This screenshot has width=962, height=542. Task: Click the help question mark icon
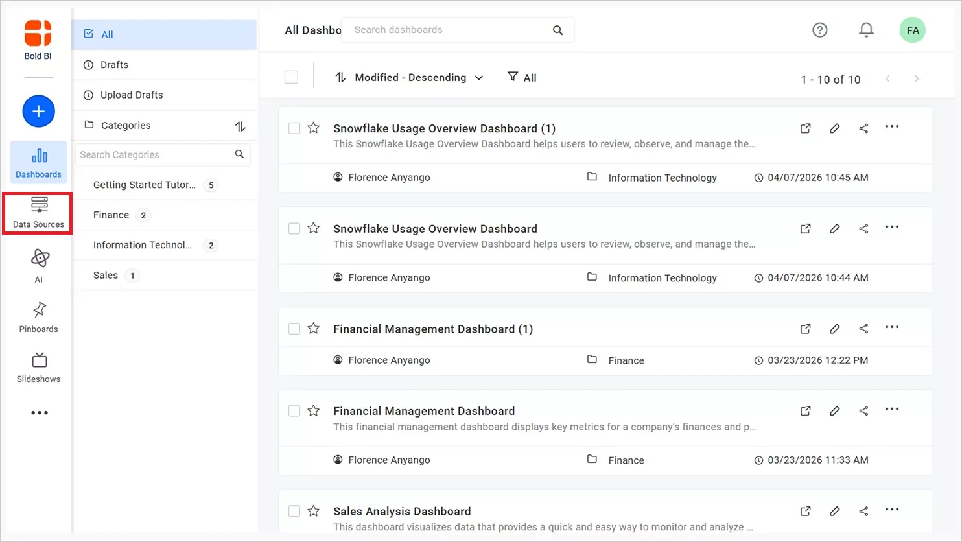coord(819,30)
